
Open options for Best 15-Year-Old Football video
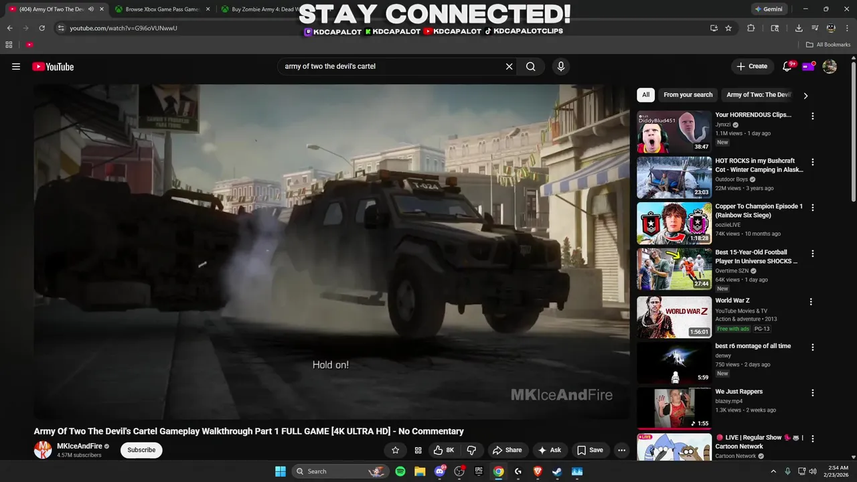coord(812,254)
